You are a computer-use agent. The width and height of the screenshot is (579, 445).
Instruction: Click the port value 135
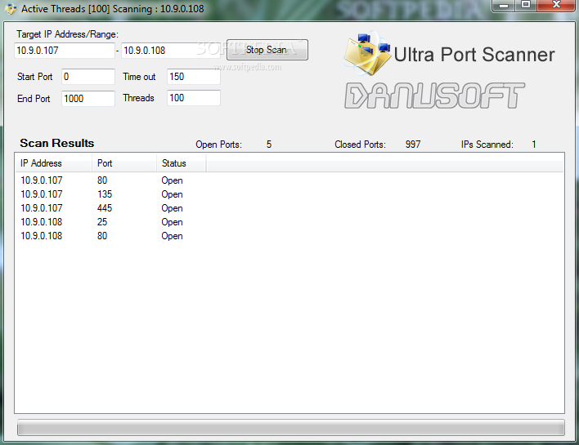coord(105,194)
